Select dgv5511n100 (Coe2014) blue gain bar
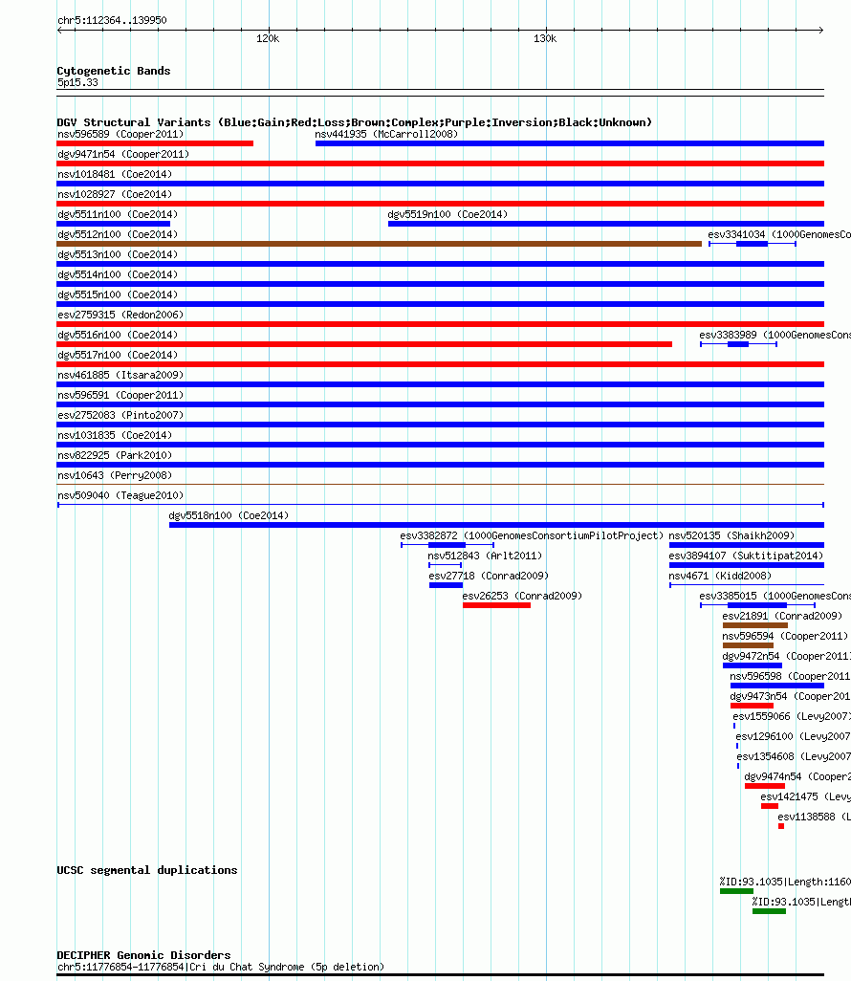This screenshot has height=981, width=851. (x=113, y=224)
